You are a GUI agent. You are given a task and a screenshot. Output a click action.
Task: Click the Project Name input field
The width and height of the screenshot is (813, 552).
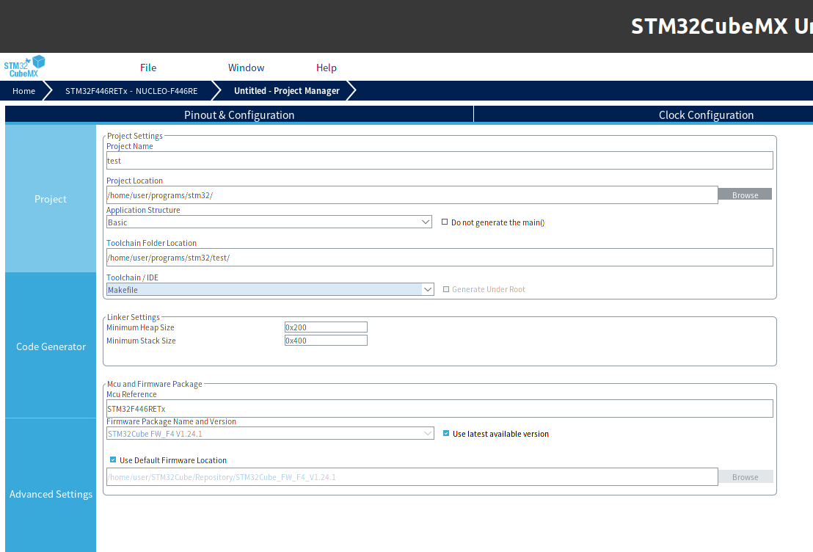[440, 160]
